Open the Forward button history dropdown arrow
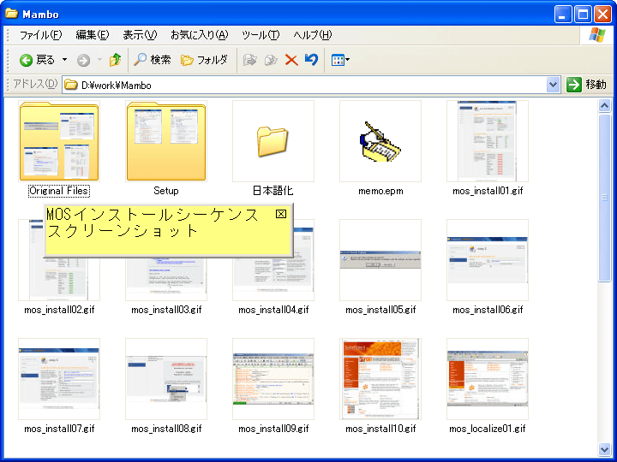617x462 pixels. pos(99,60)
